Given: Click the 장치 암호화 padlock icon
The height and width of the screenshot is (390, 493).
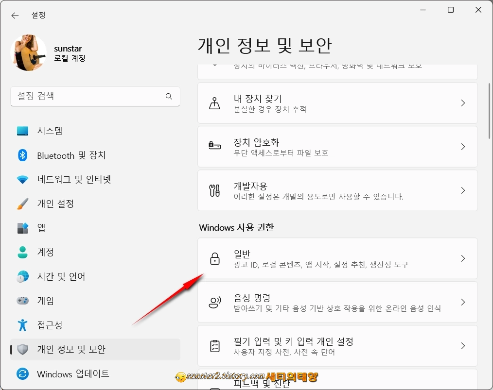Looking at the screenshot, I should point(214,147).
